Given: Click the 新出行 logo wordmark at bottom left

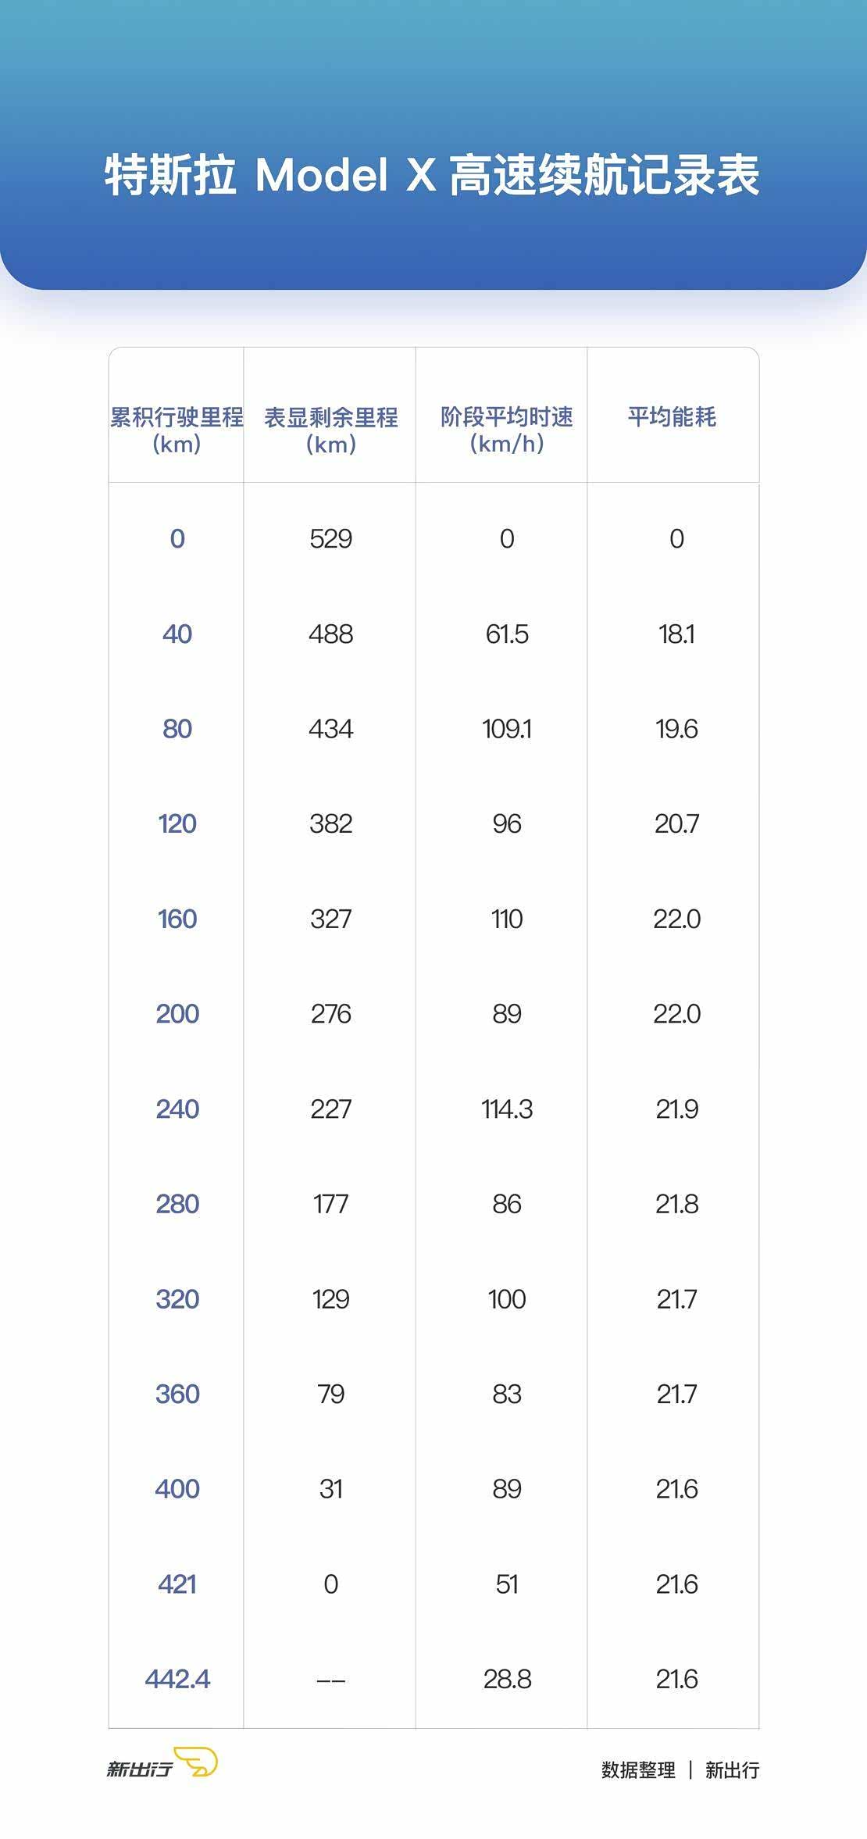Looking at the screenshot, I should (139, 1769).
